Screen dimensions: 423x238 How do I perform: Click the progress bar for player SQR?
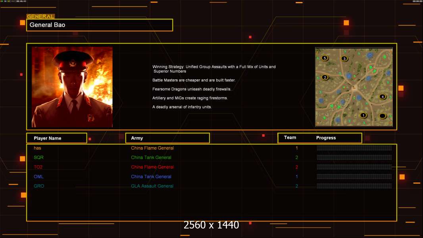coord(354,157)
